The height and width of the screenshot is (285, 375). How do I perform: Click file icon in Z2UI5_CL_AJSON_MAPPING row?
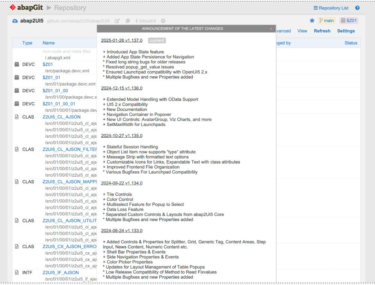[x=17, y=182]
